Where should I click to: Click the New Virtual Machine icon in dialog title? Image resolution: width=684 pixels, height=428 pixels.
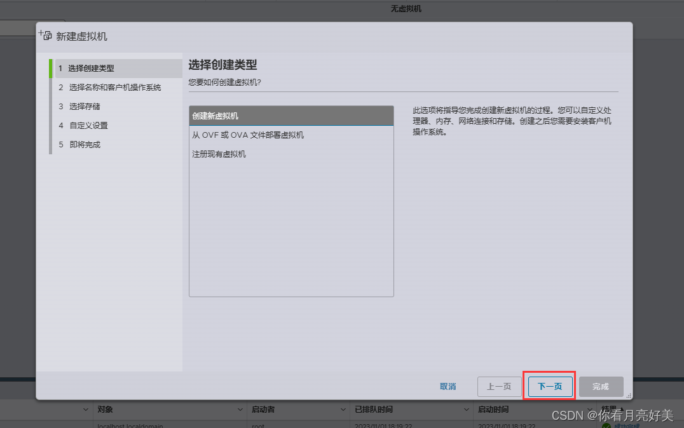(x=45, y=36)
